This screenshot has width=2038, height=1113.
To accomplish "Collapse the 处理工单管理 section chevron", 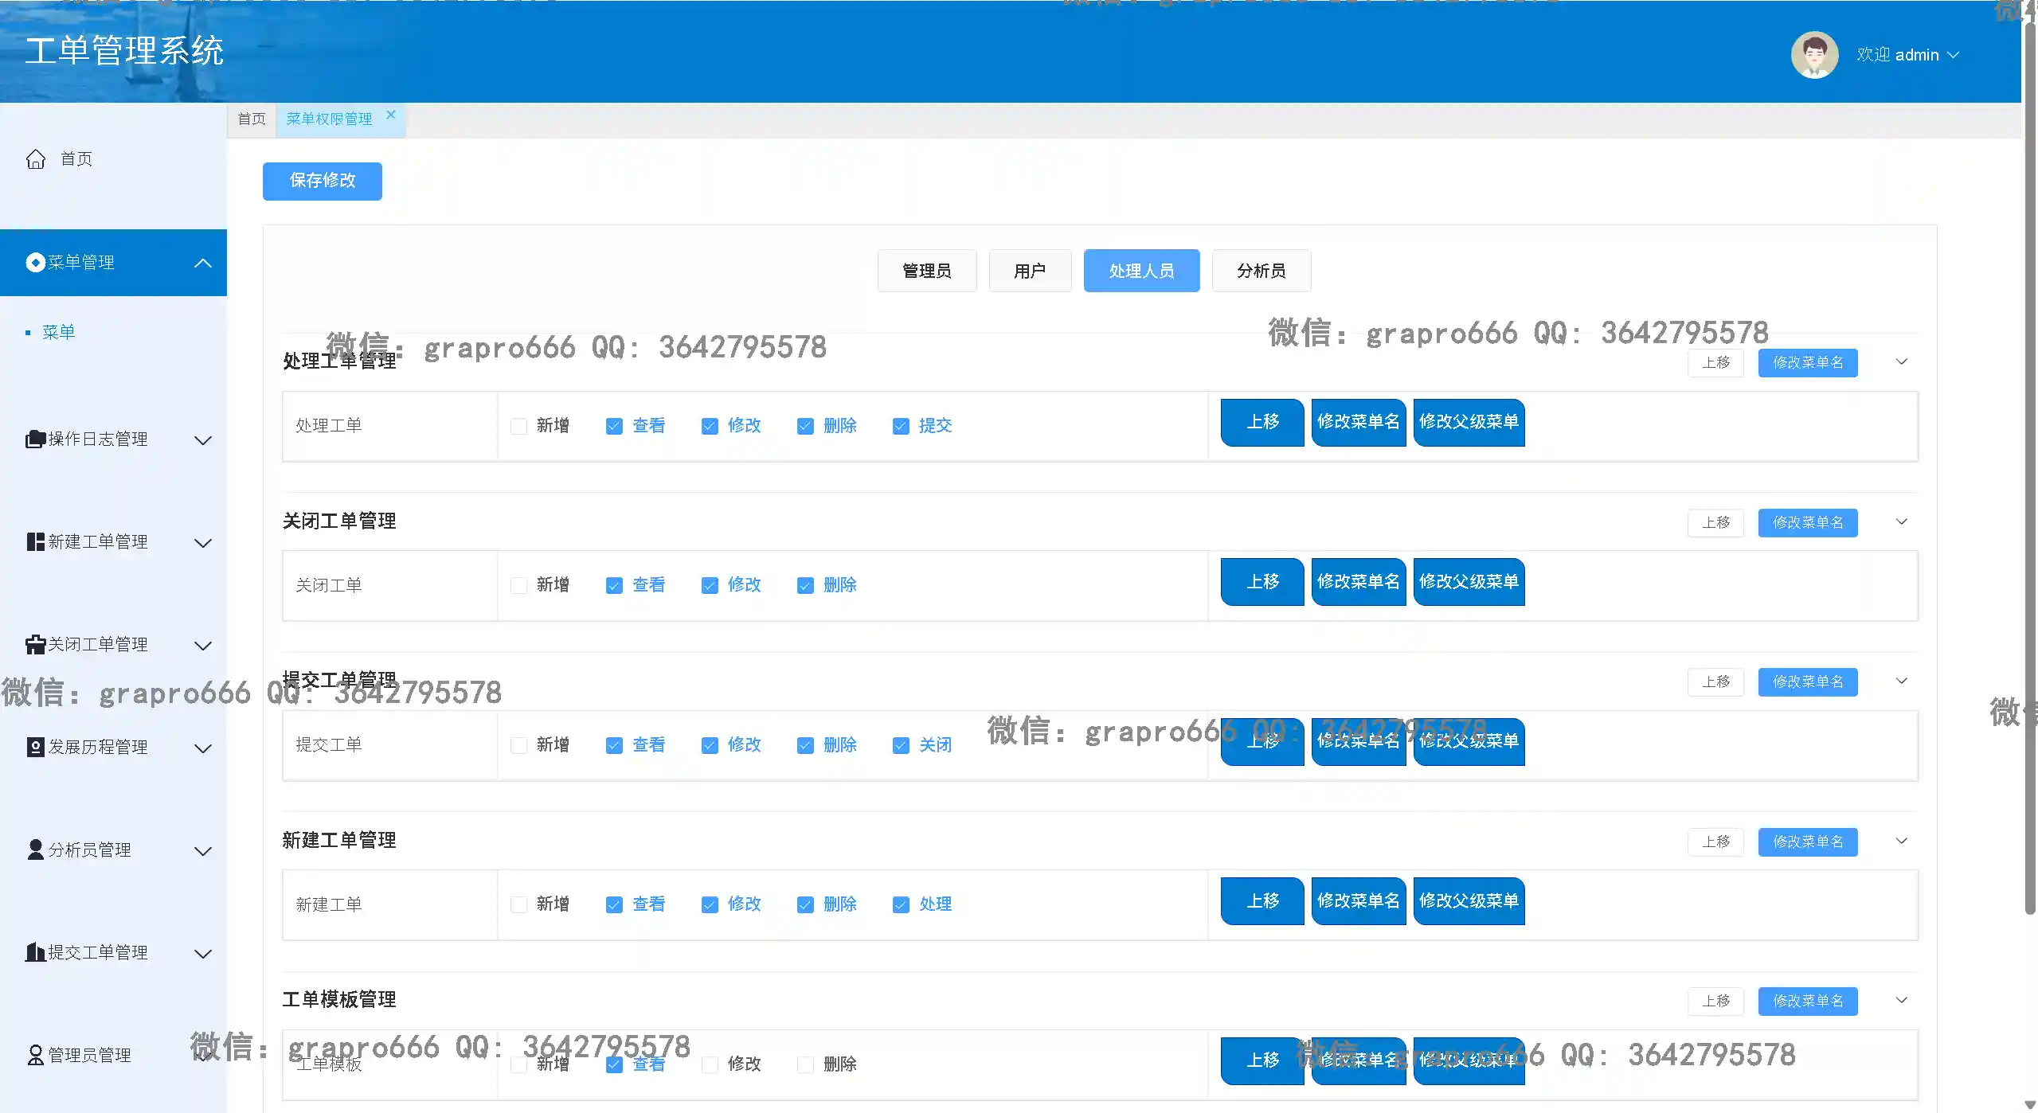I will 1901,362.
